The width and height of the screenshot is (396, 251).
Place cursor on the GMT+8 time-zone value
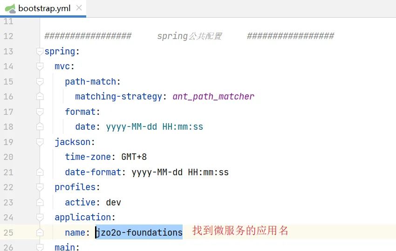click(134, 157)
